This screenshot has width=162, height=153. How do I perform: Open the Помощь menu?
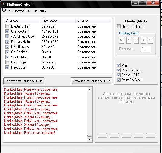(40, 11)
